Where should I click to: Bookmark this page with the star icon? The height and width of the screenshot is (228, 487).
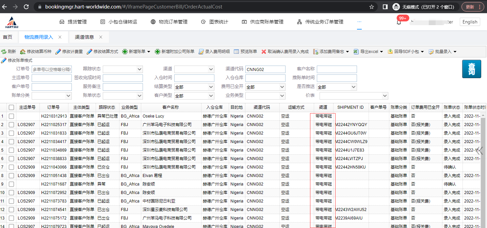point(372,7)
